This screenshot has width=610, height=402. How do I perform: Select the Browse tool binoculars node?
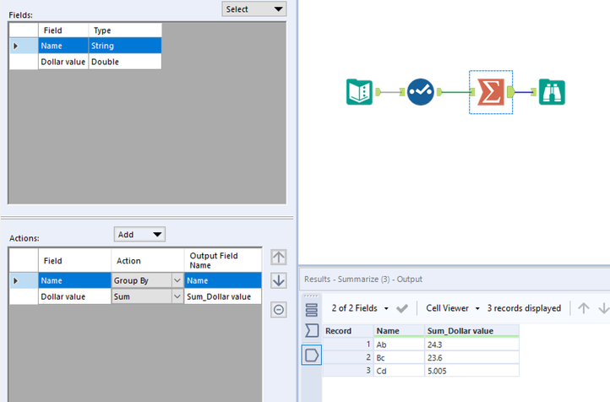[x=552, y=92]
